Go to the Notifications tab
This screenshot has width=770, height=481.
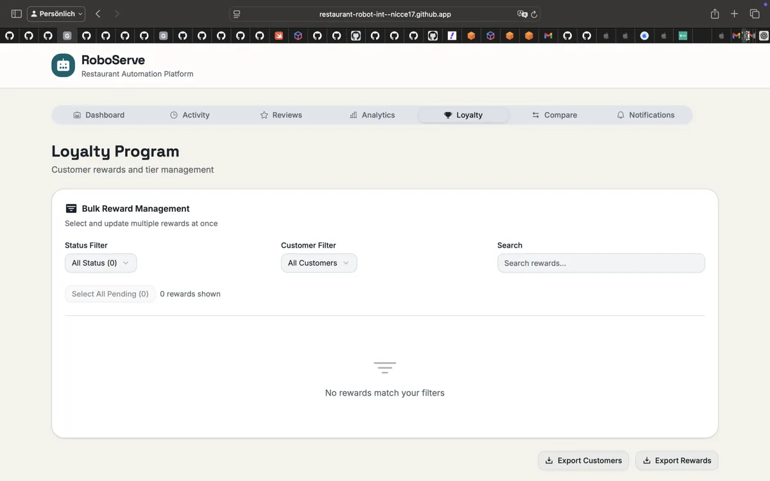click(646, 115)
